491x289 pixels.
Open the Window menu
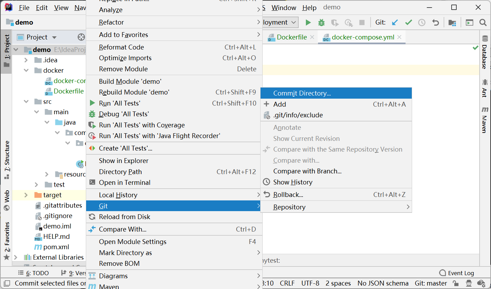pyautogui.click(x=284, y=8)
